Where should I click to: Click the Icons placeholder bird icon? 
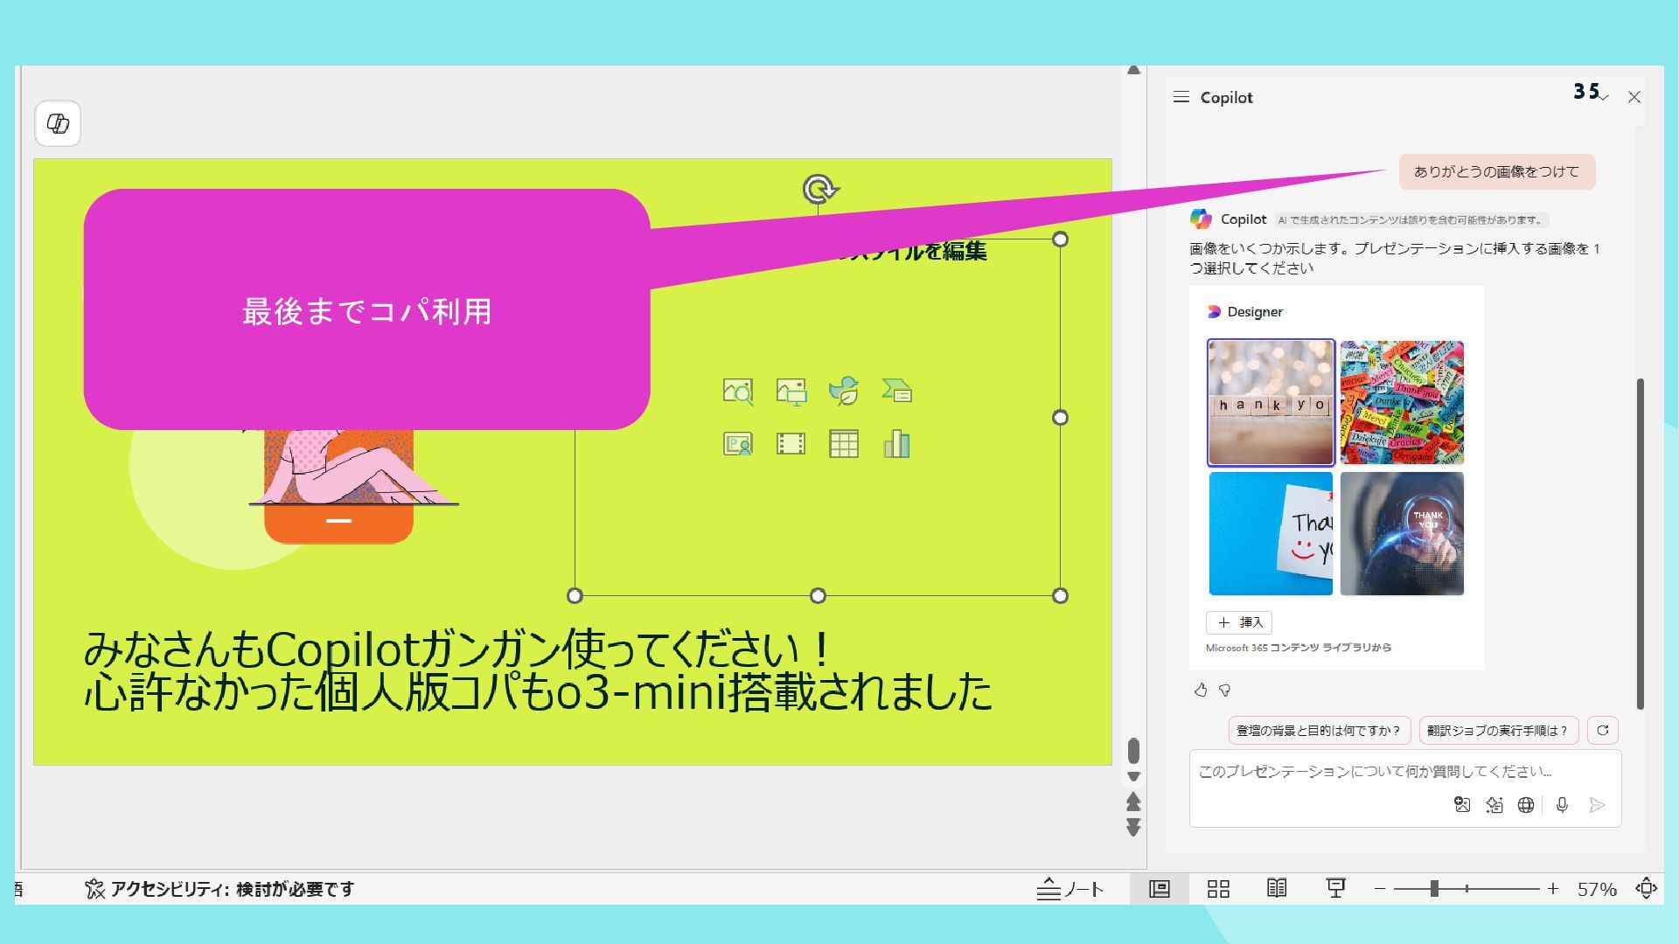pos(844,391)
